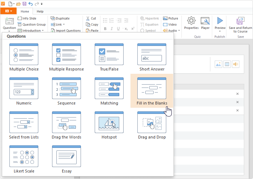Open the Introduction dropdown
This screenshot has width=253, height=179.
(x=31, y=30)
